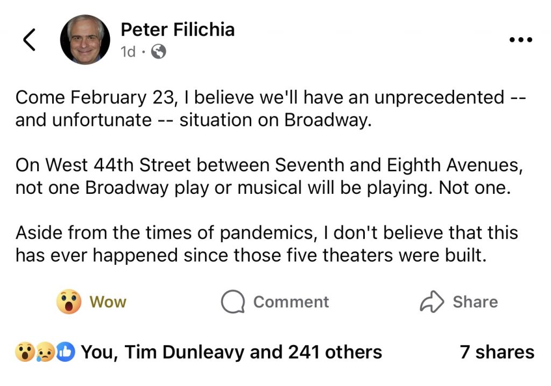Tap the Share text label

(x=475, y=302)
